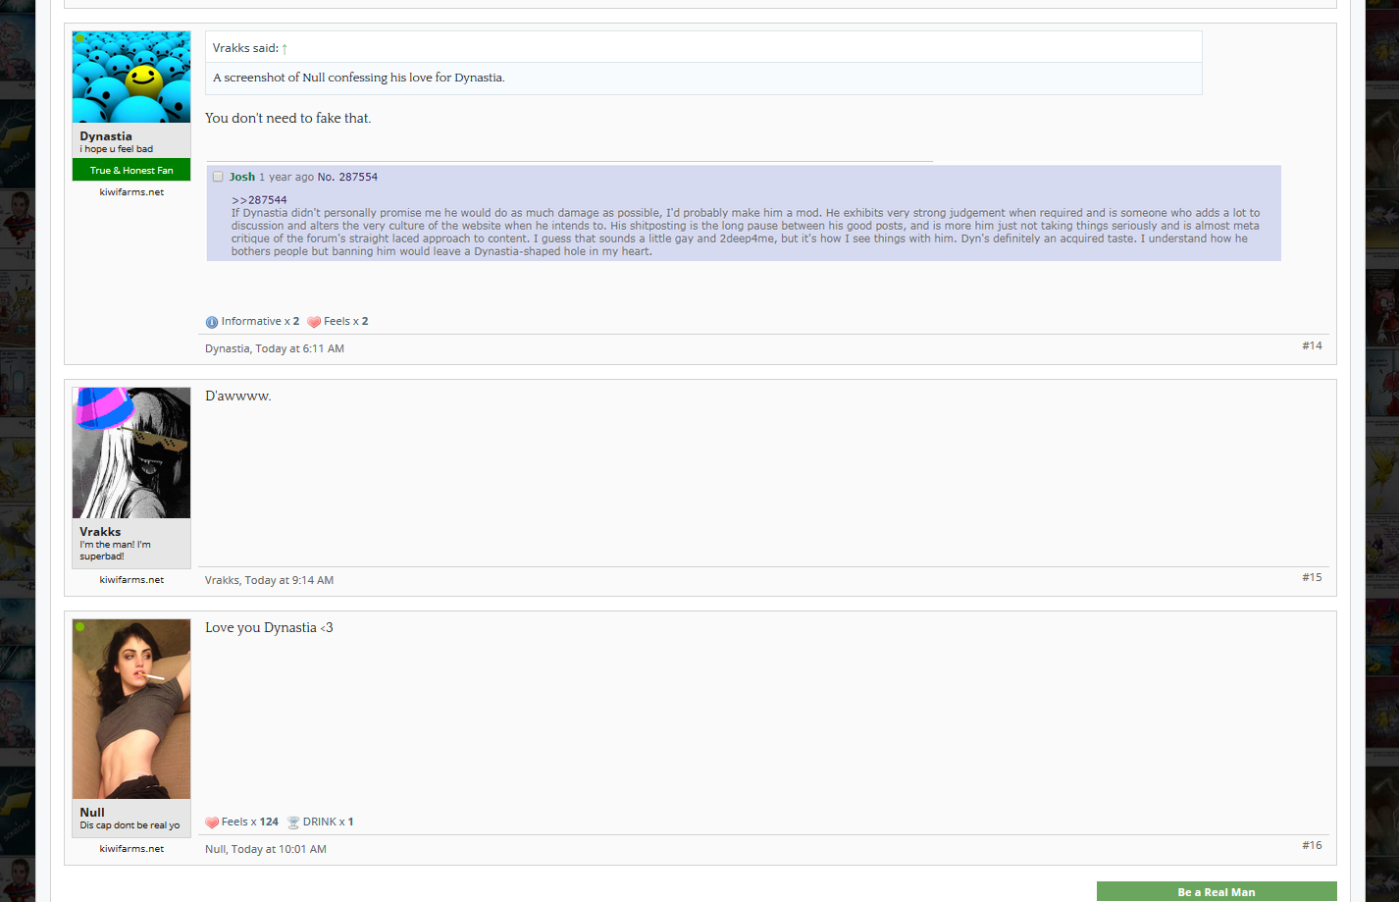This screenshot has width=1399, height=902.
Task: Click the DRINK trophy icon on Null's post
Action: coord(293,822)
